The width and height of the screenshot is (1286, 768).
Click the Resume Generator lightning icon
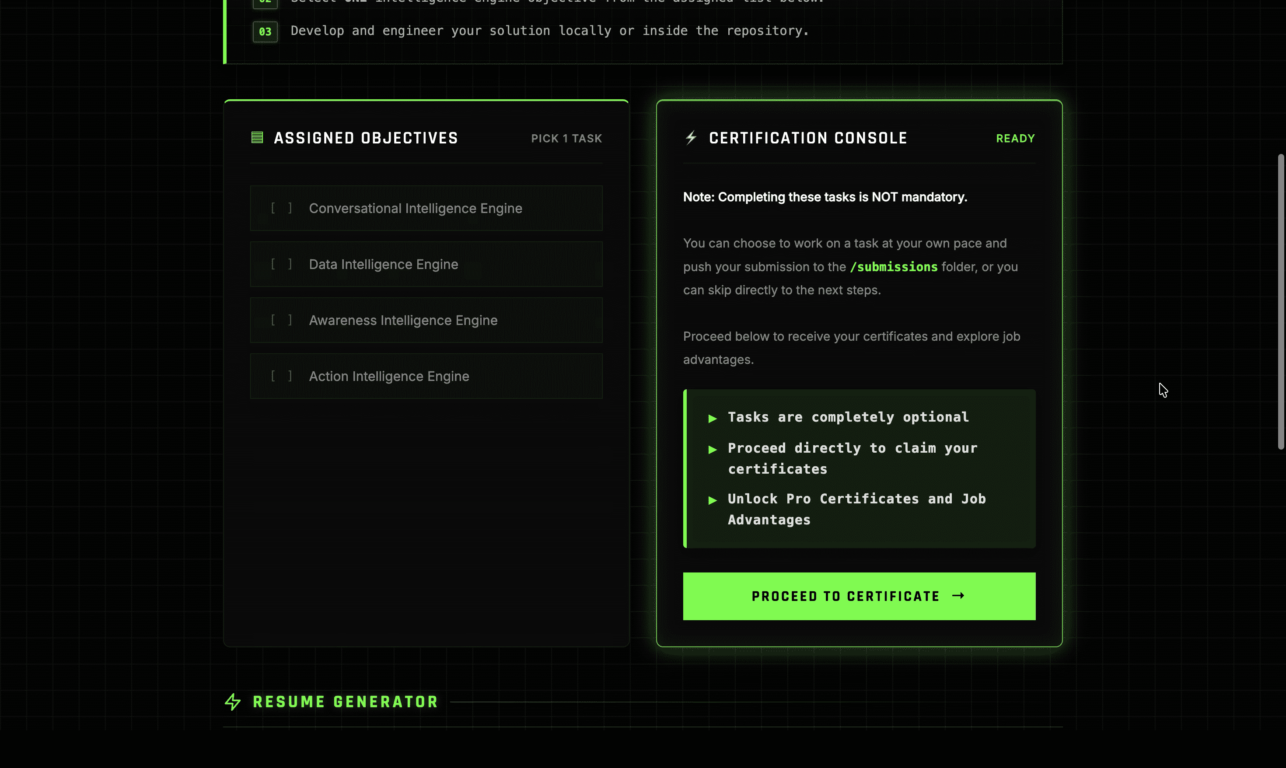click(233, 702)
